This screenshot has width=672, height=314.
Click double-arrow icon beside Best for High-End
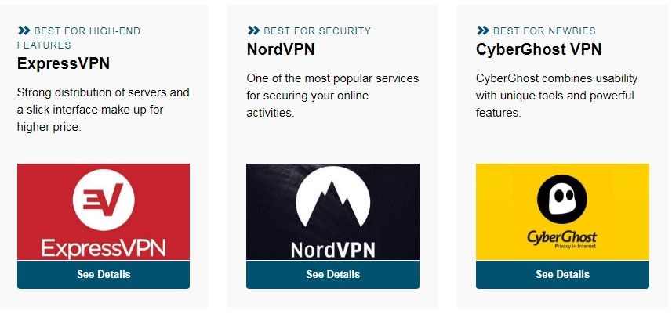[24, 31]
